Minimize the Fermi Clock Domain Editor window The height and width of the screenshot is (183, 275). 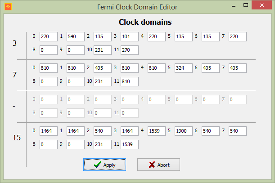tap(234, 5)
